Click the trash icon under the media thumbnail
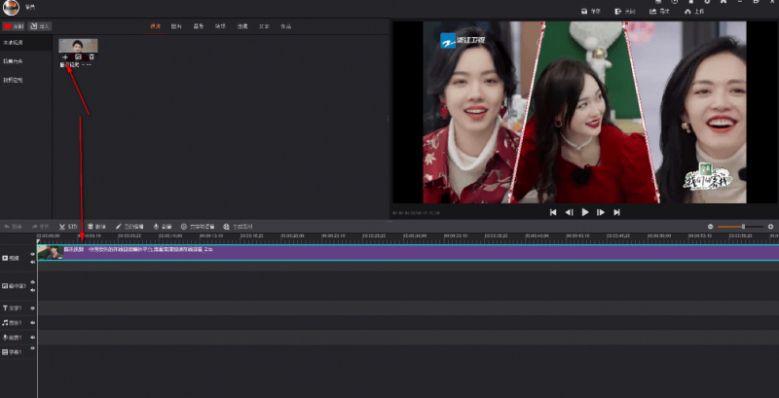The width and height of the screenshot is (779, 398). [91, 57]
